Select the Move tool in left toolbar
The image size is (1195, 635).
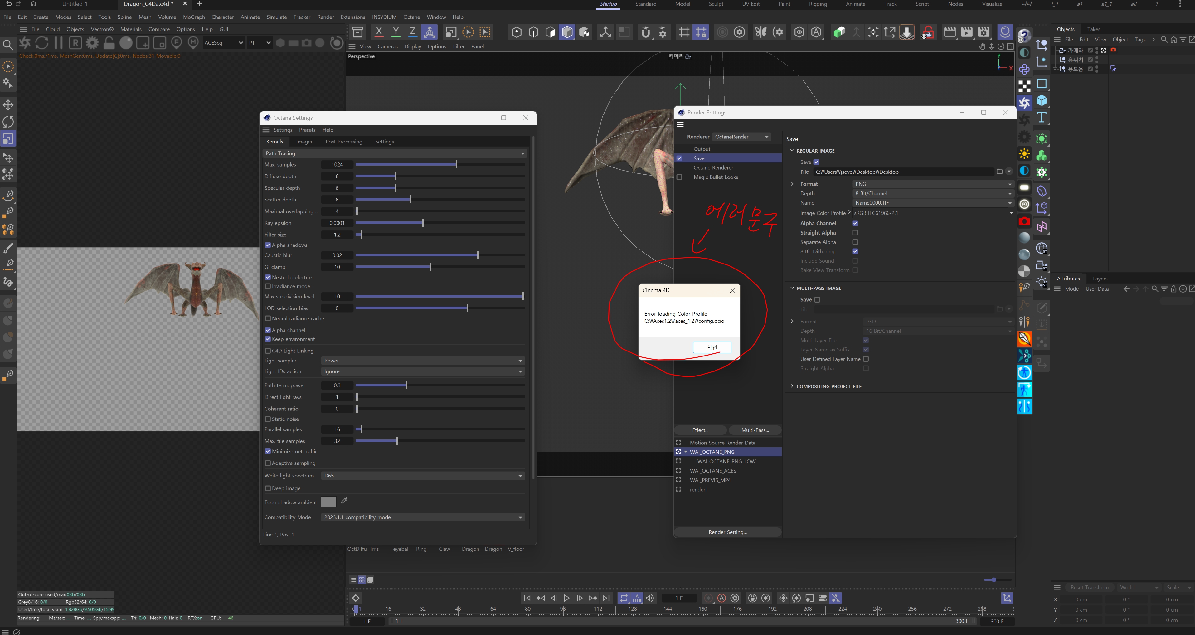click(8, 105)
